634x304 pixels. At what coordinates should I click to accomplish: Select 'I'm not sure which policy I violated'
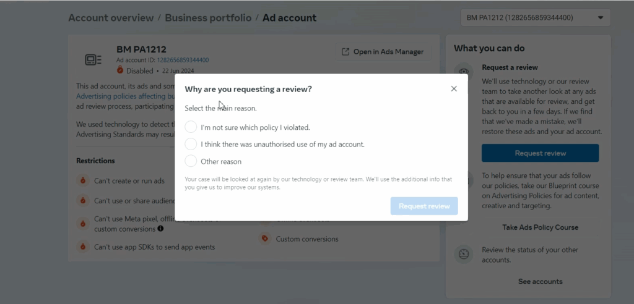click(x=191, y=127)
